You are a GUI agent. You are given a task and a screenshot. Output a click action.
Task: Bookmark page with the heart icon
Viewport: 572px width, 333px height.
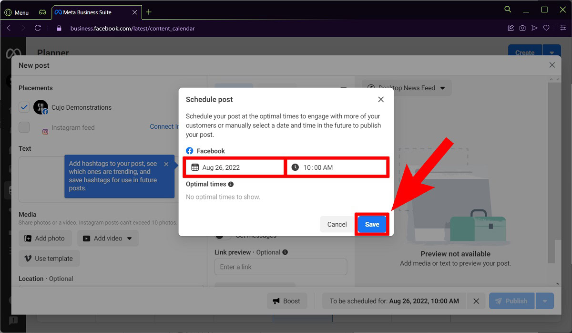click(546, 28)
